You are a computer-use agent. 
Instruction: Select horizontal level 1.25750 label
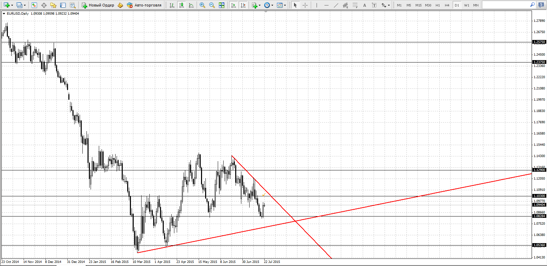pos(539,42)
